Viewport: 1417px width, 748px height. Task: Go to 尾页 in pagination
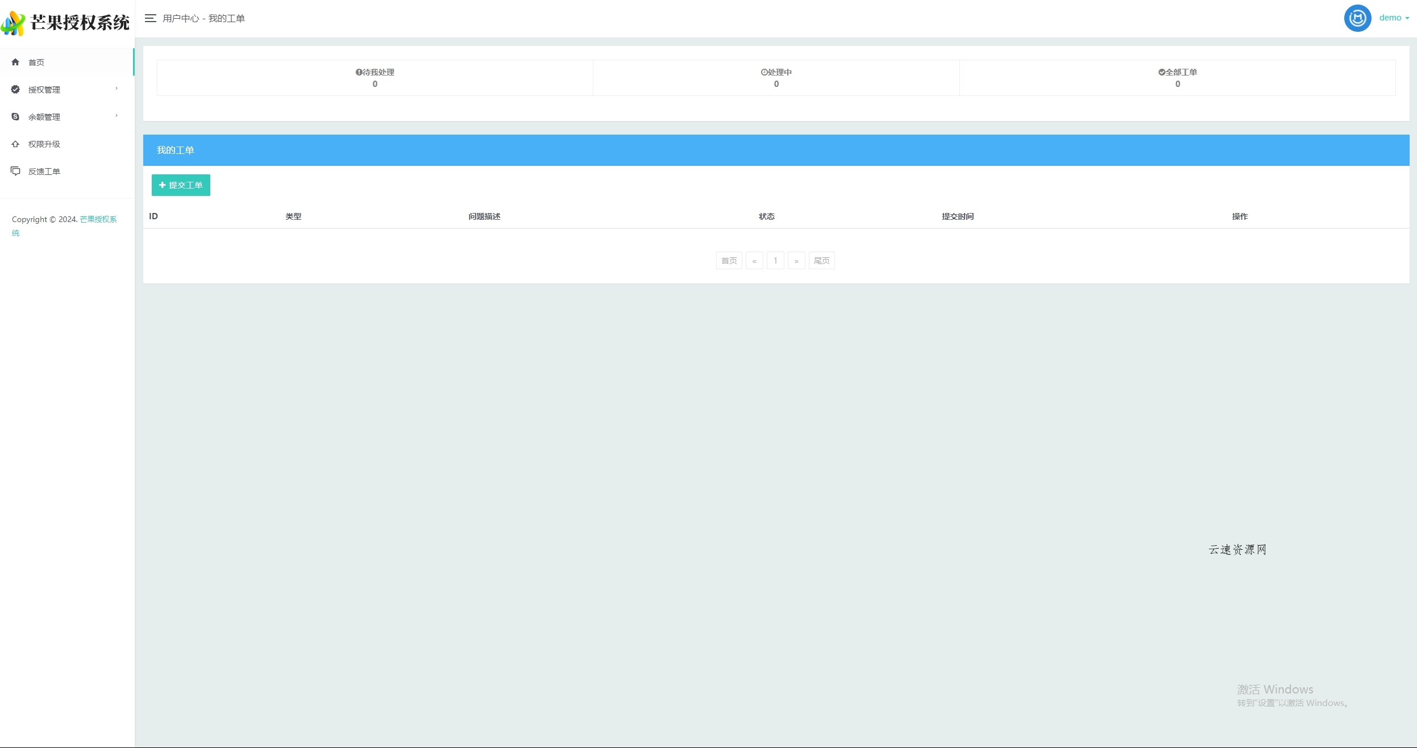point(821,261)
